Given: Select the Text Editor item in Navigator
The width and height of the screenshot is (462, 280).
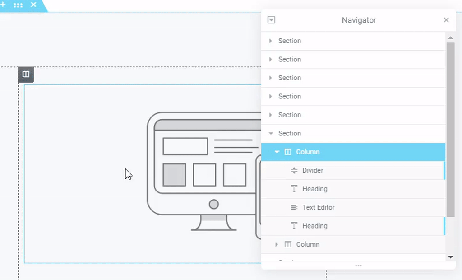Looking at the screenshot, I should (x=318, y=208).
